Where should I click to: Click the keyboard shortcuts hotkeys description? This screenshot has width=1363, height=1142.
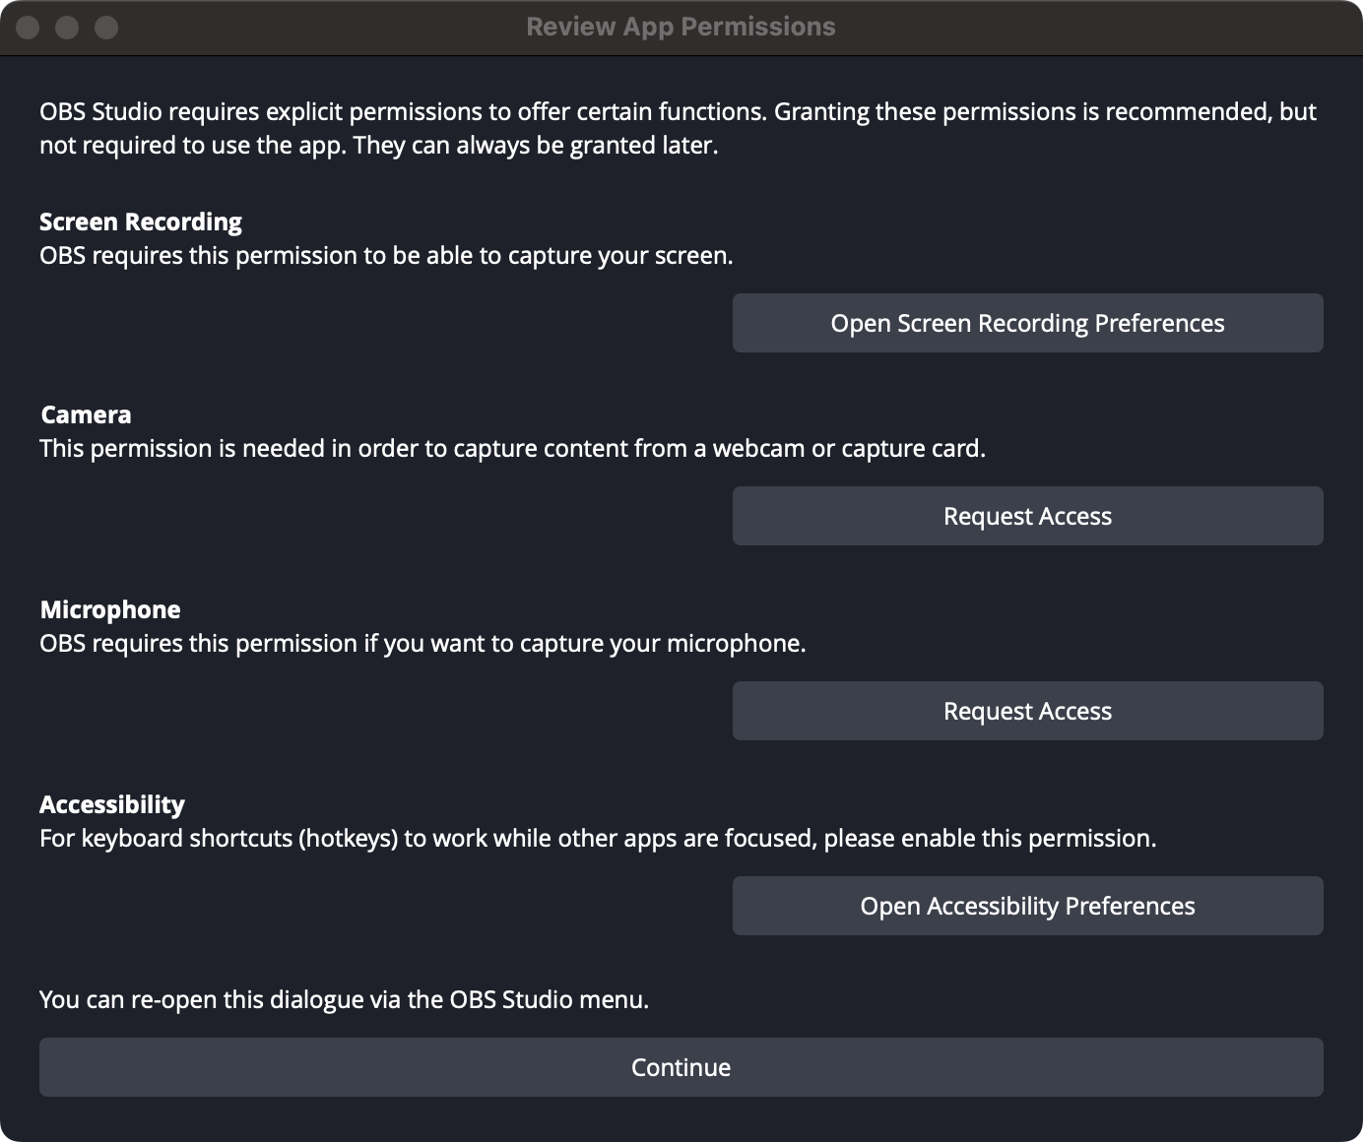[598, 838]
